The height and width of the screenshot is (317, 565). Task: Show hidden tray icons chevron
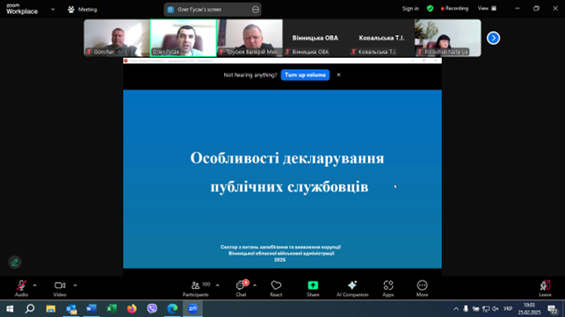click(x=456, y=309)
